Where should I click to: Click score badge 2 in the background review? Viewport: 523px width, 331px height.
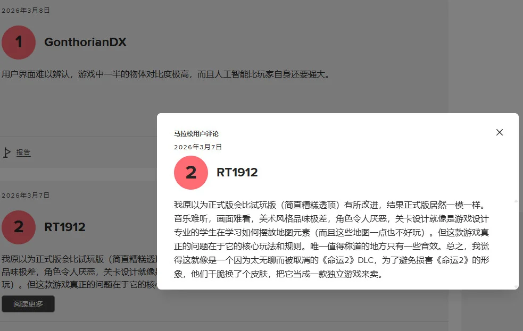pos(19,227)
